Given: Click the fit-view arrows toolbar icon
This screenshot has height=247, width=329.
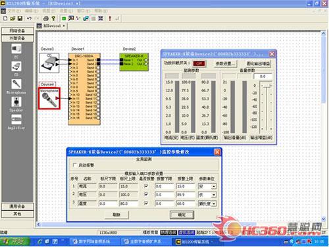Looking at the screenshot, I should [x=101, y=18].
